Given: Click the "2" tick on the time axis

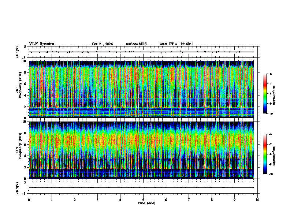Looking at the screenshot, I should coord(75,200).
